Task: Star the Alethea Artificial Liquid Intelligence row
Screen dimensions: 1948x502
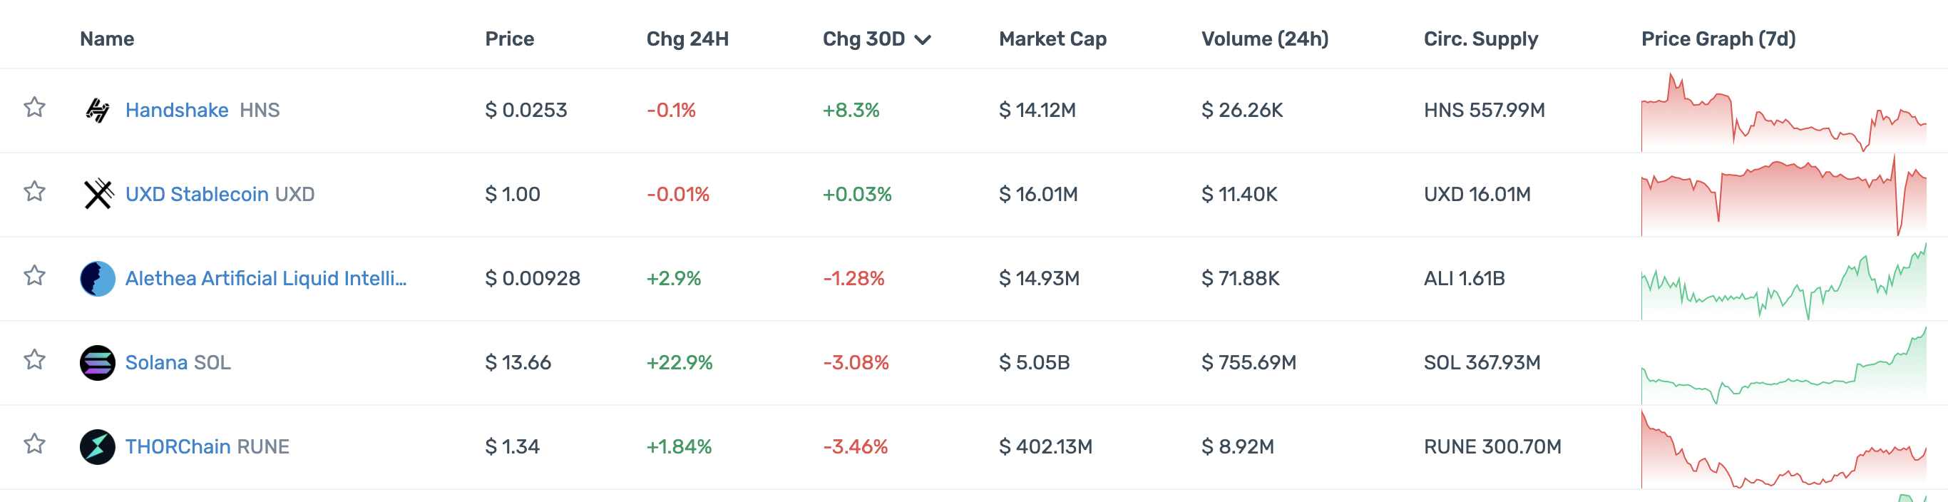Action: coord(34,275)
